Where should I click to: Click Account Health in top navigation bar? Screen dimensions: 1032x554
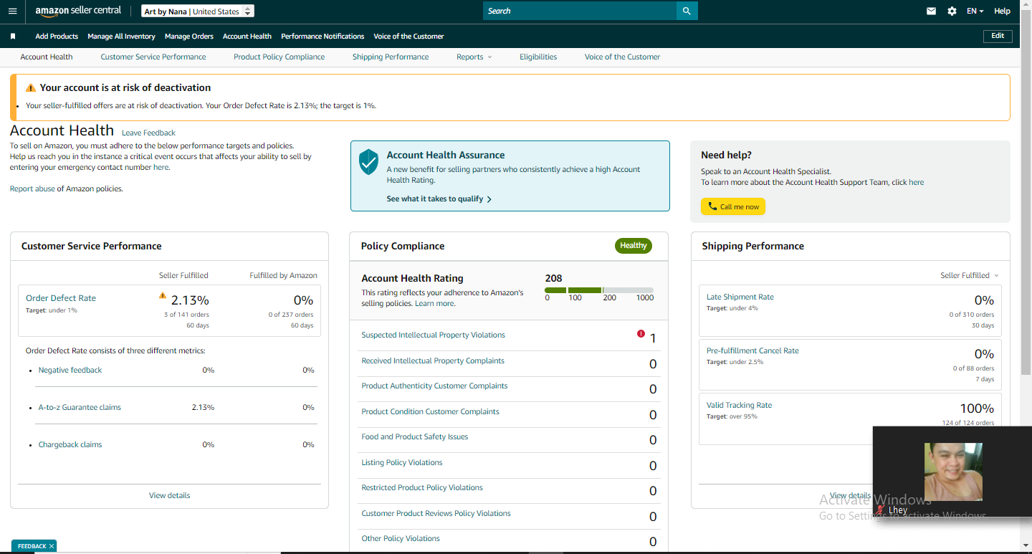pos(247,36)
